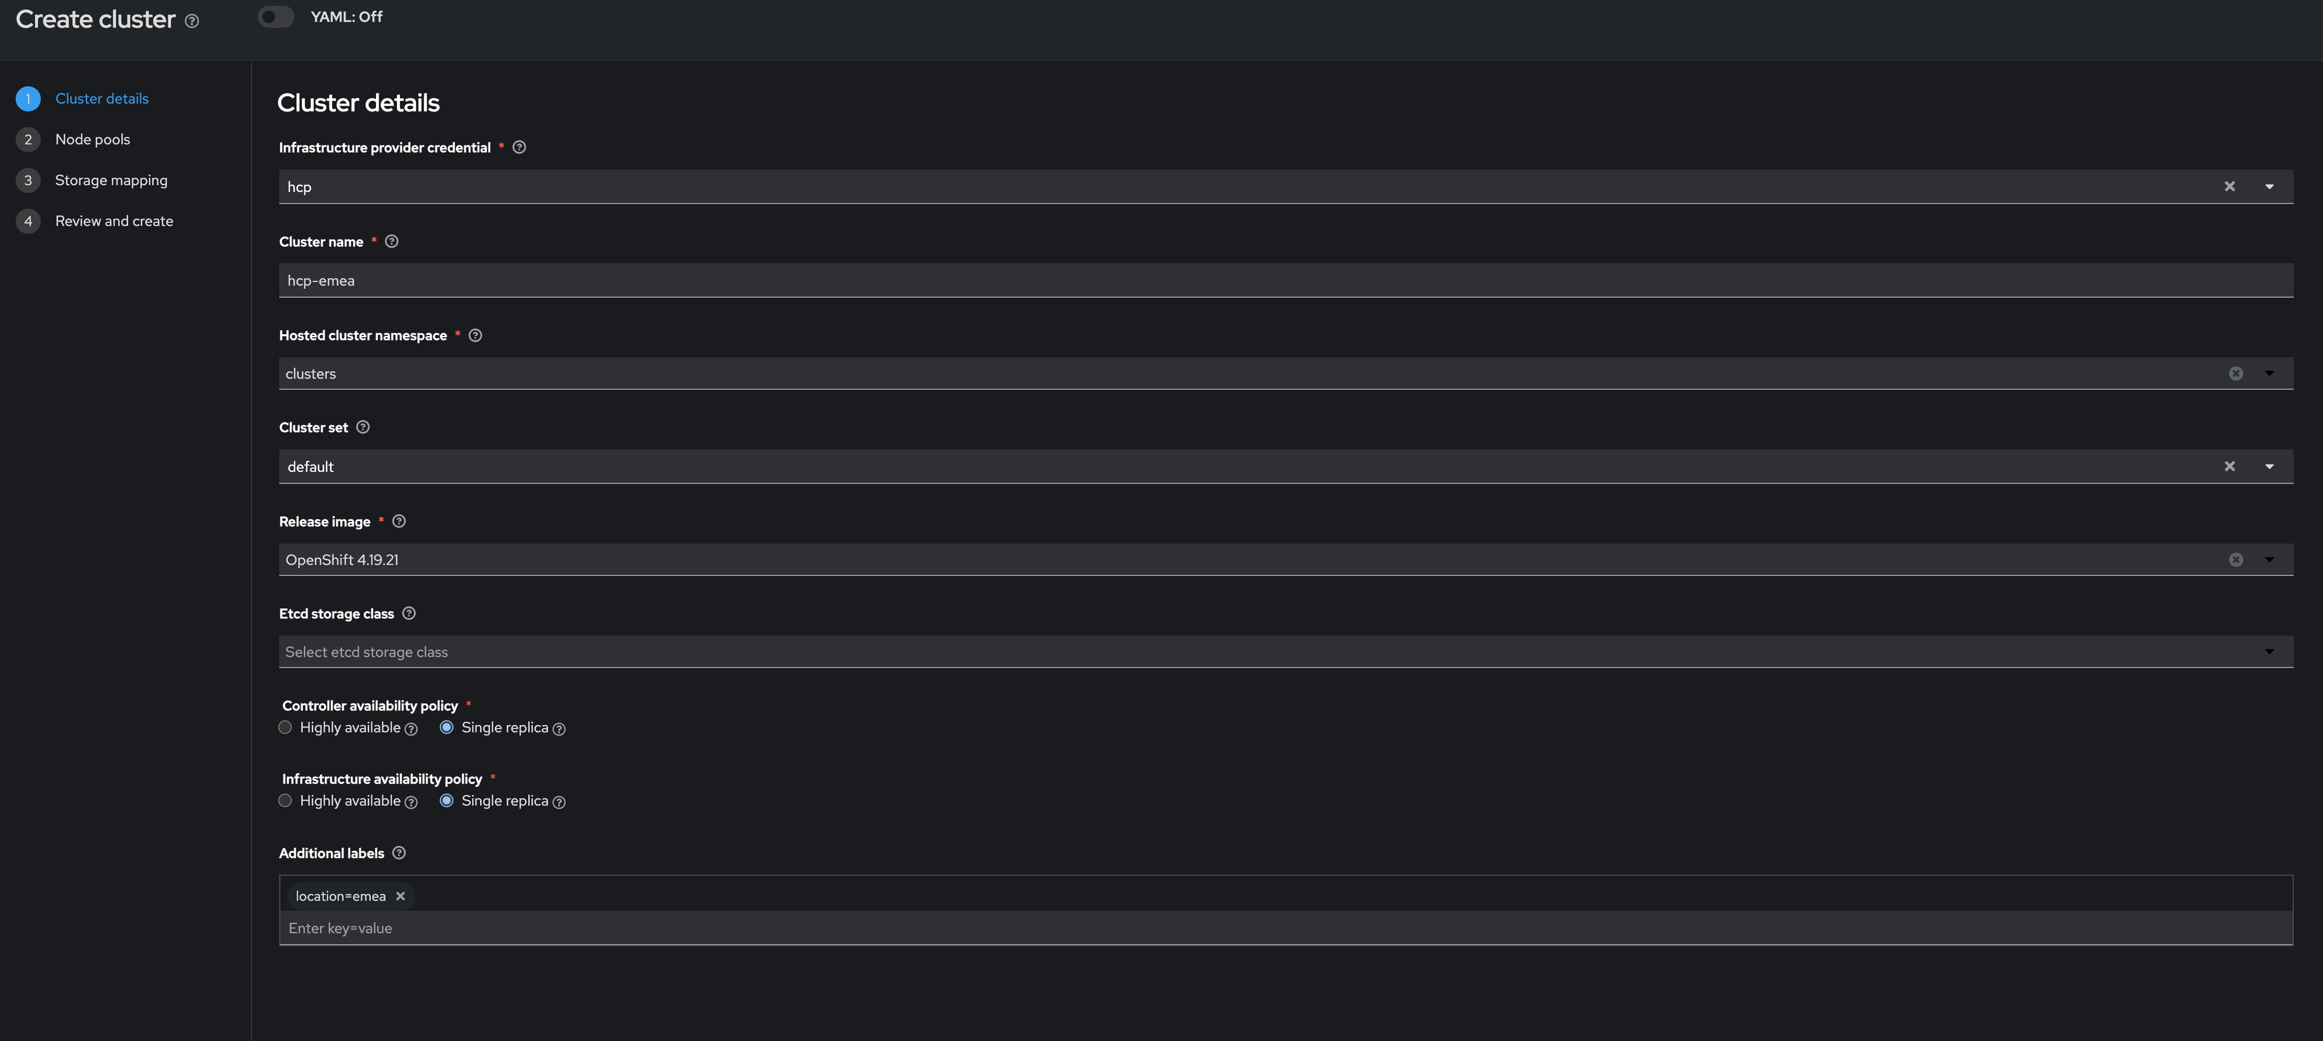Go to Node pools wizard step

click(92, 140)
